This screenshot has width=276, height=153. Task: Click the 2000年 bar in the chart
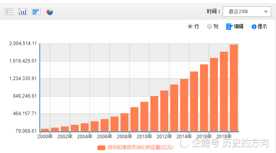point(45,130)
